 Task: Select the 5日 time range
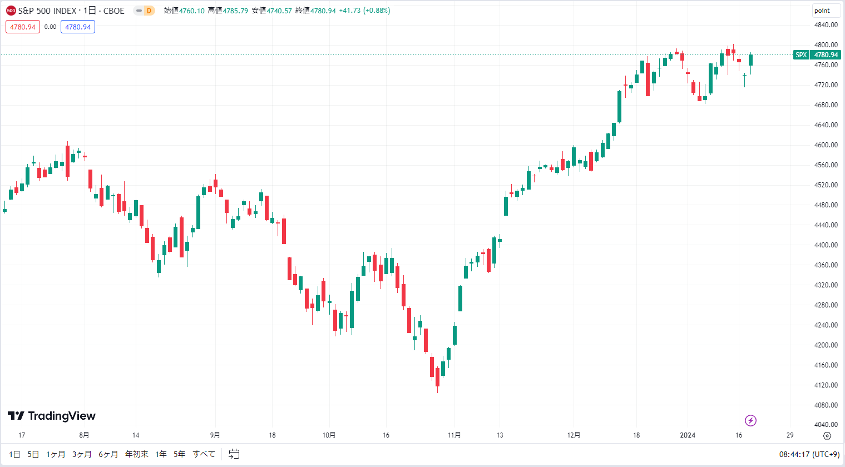[33, 454]
